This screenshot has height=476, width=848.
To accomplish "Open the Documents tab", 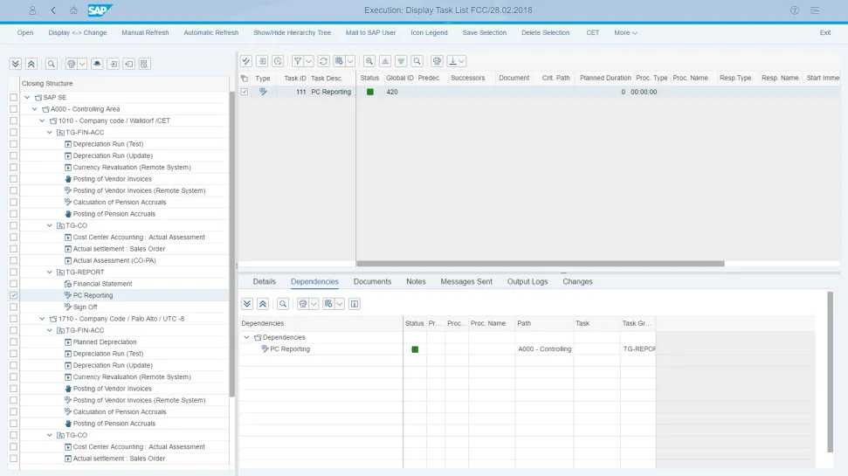I will [x=372, y=282].
